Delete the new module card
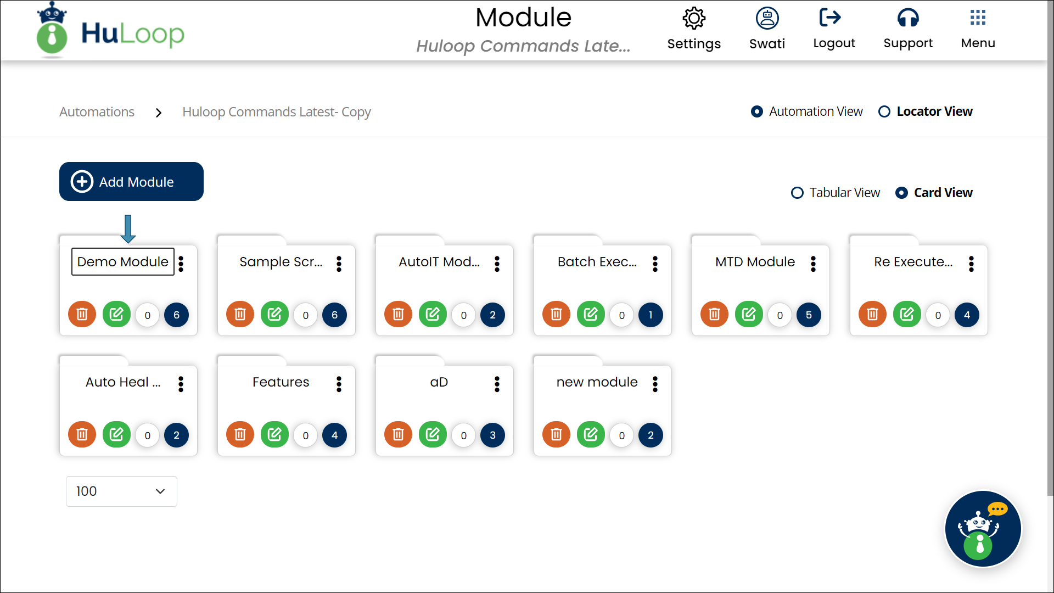This screenshot has height=593, width=1054. point(556,435)
